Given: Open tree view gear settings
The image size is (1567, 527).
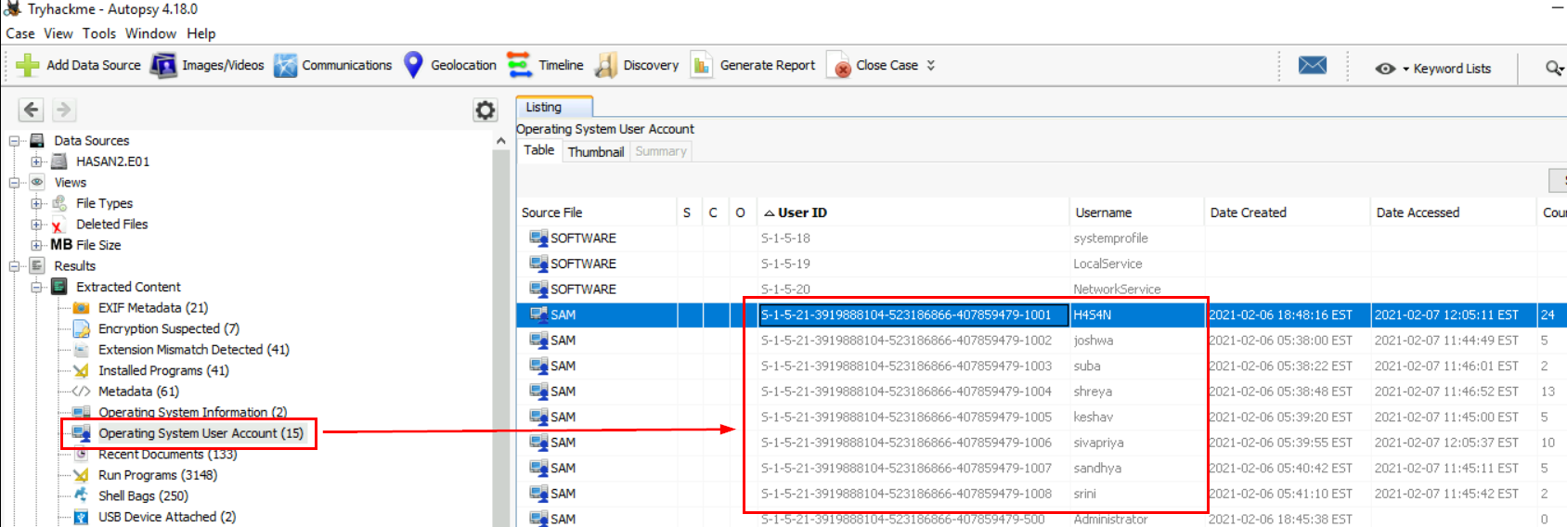Looking at the screenshot, I should [x=485, y=110].
